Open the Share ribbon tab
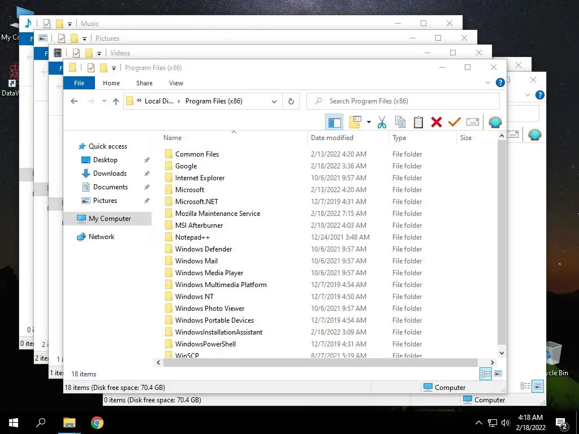 (144, 83)
